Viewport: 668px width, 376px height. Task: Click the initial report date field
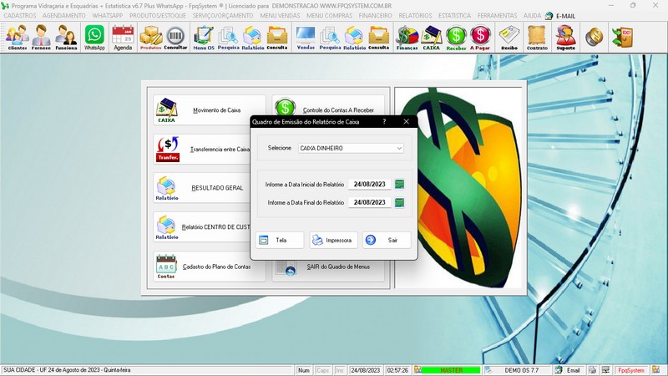[x=369, y=185]
